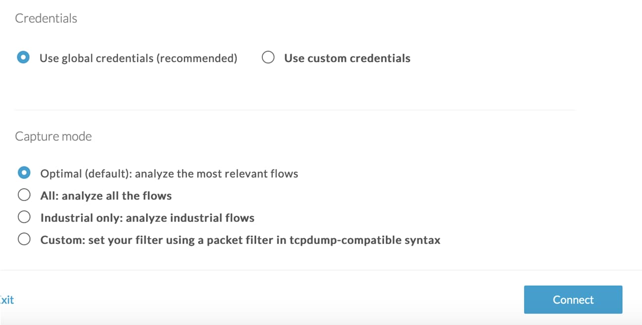Click the Capture mode section heading
Viewport: 642px width, 325px height.
point(53,136)
